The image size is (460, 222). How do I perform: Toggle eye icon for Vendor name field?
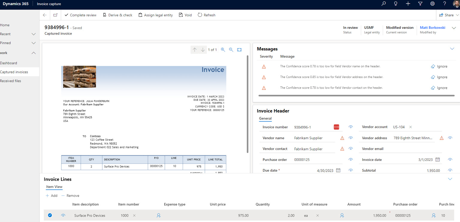tap(351, 138)
